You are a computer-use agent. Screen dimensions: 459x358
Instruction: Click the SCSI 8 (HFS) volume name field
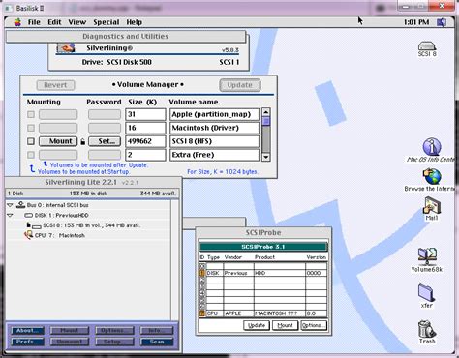(214, 141)
